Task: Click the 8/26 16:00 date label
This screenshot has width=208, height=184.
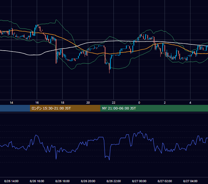Action: coord(37,181)
